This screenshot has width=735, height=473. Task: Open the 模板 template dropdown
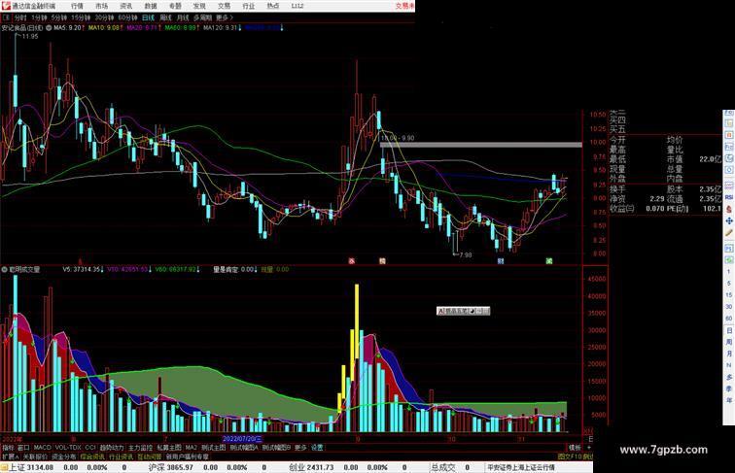tap(575, 448)
